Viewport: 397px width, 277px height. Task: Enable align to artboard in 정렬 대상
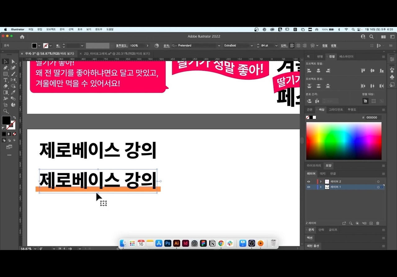pyautogui.click(x=373, y=101)
